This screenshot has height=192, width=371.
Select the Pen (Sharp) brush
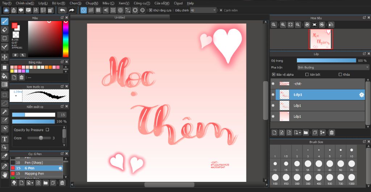(x=37, y=163)
